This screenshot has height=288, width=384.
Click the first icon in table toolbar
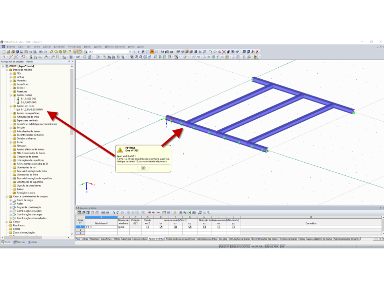click(x=79, y=213)
